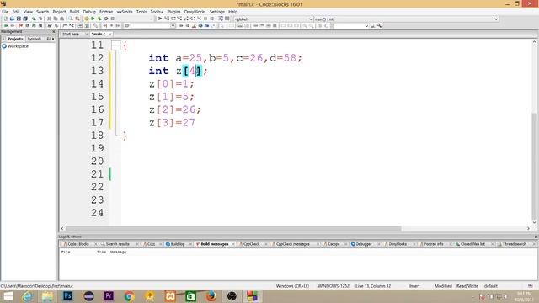Click the wrench settings icon in search toolbar
This screenshot has height=303, width=539.
pos(379,26)
